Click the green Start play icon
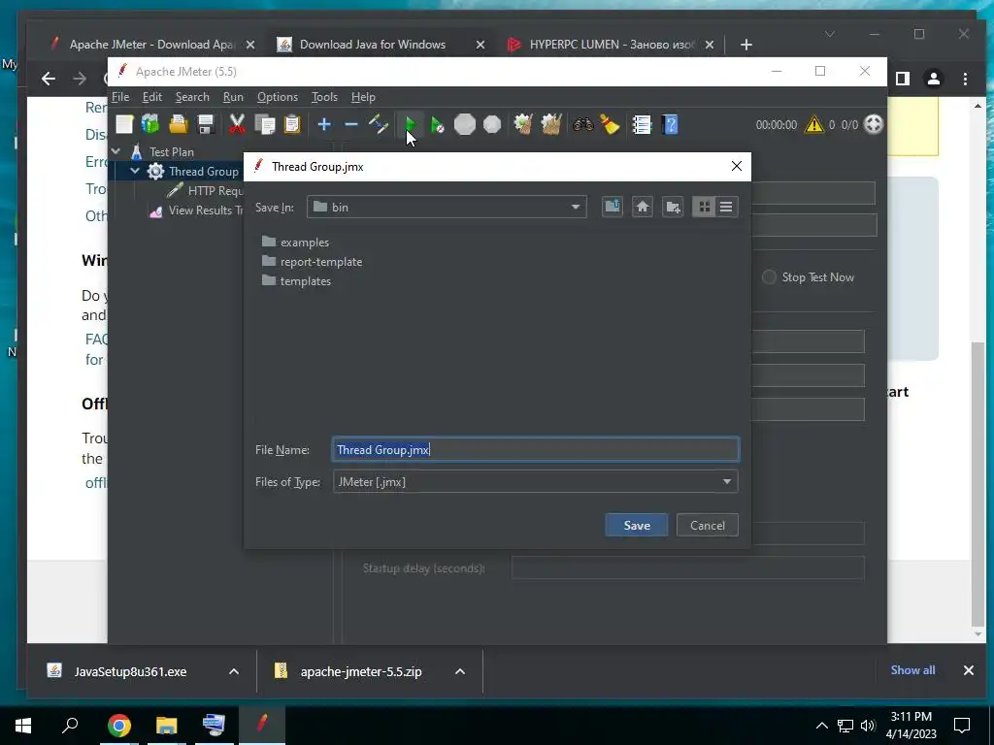Viewport: 994px width, 745px height. tap(411, 124)
